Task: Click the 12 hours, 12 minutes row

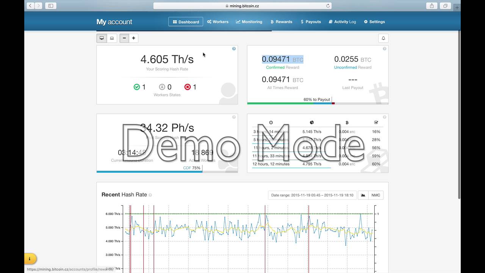Action: click(318, 164)
